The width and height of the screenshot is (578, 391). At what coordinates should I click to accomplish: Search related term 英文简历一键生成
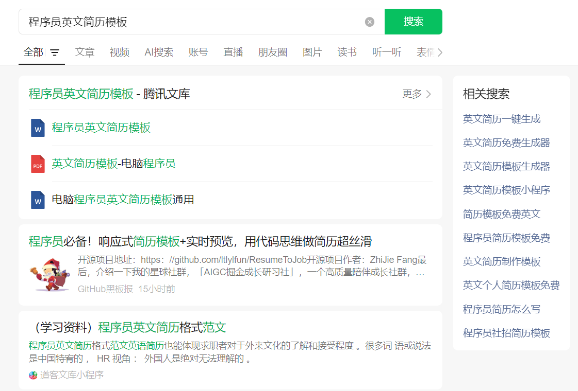(502, 119)
